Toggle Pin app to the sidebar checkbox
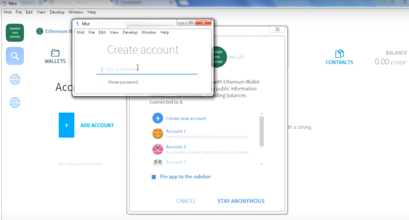Image resolution: width=409 pixels, height=220 pixels. (154, 177)
